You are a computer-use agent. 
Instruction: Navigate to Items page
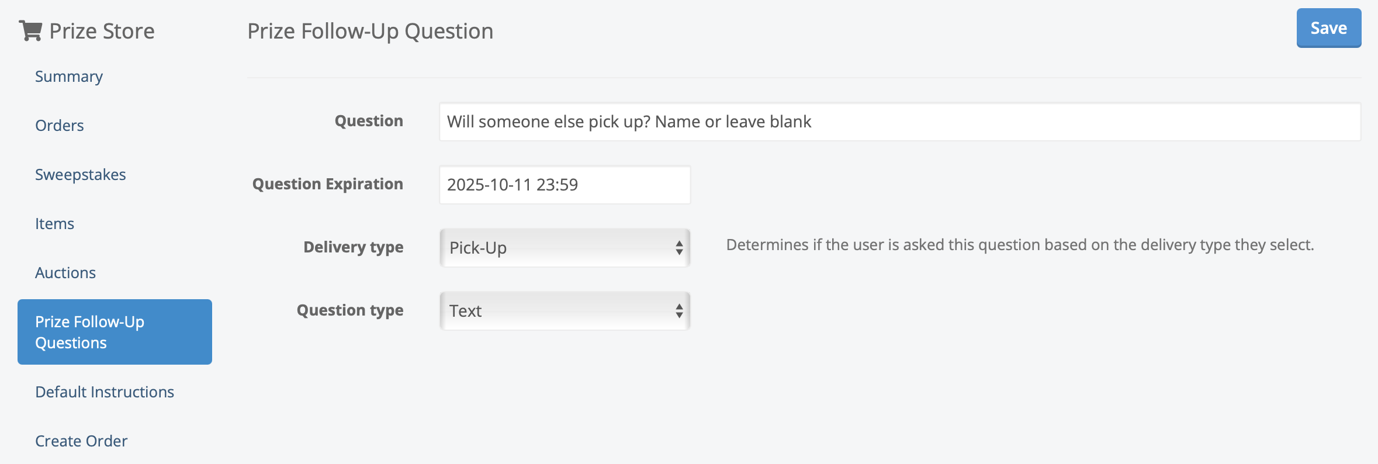click(x=54, y=224)
